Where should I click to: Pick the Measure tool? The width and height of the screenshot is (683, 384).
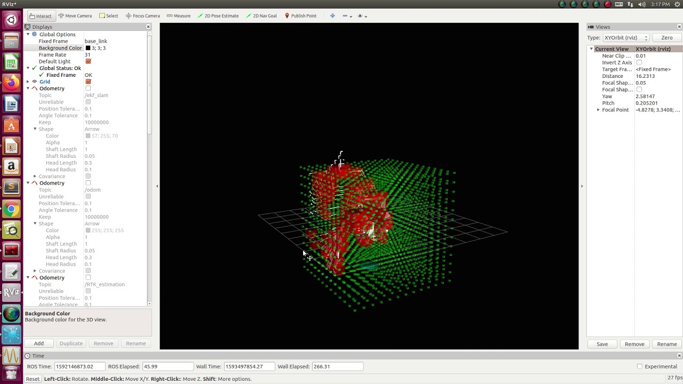[178, 16]
